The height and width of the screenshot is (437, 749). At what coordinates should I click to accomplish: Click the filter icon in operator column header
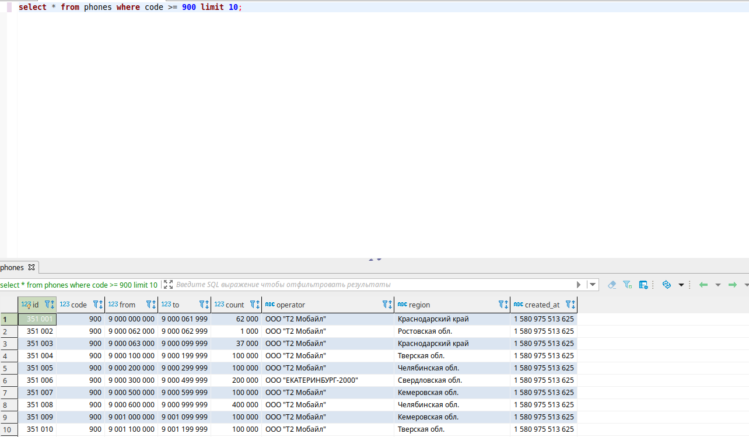387,305
